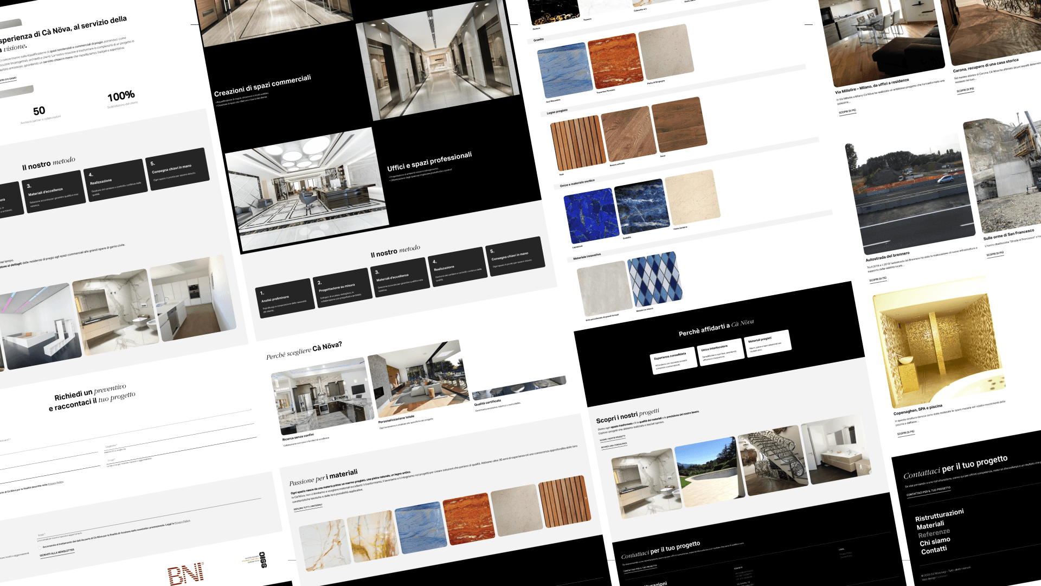Viewport: 1041px width, 586px height.
Task: Select the blue granite swatch in Granito section
Action: [565, 71]
